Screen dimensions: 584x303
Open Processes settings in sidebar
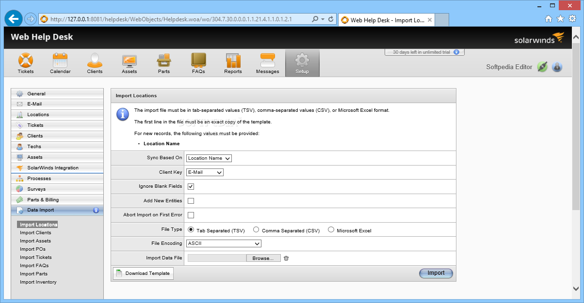pyautogui.click(x=57, y=179)
